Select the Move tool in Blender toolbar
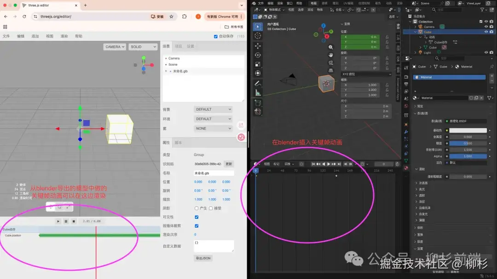Viewport: 497px width, 279px height. point(258,46)
